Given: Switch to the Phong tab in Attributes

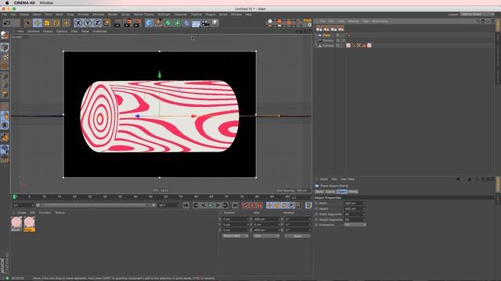Looking at the screenshot, I should tap(353, 191).
